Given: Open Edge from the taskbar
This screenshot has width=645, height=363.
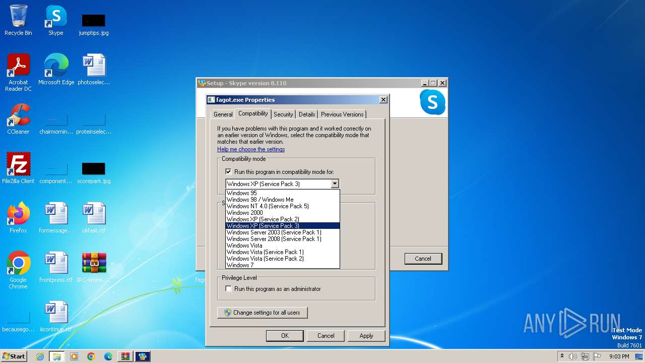Looking at the screenshot, I should [108, 356].
